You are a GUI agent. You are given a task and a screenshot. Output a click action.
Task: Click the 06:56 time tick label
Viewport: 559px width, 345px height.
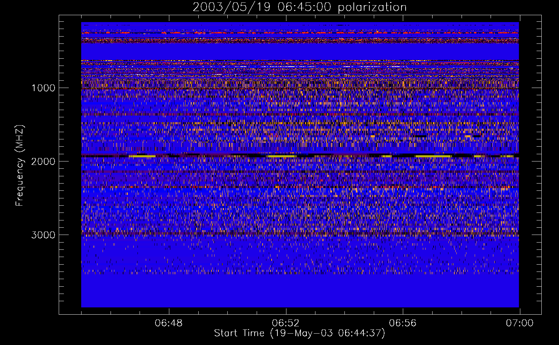[x=403, y=323]
